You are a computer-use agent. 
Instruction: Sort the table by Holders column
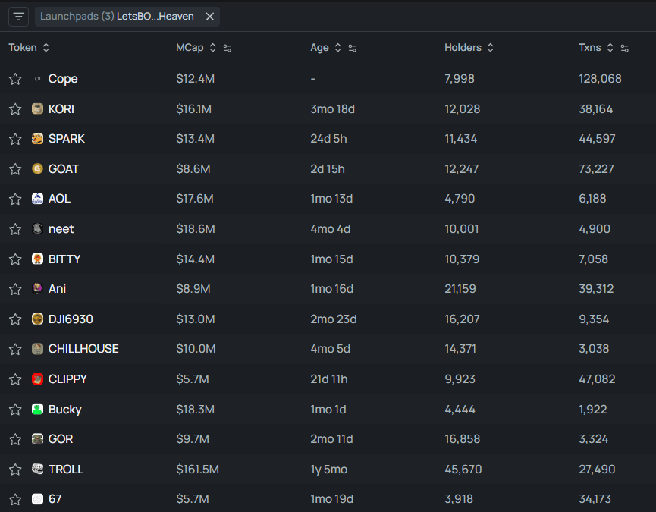coord(490,48)
